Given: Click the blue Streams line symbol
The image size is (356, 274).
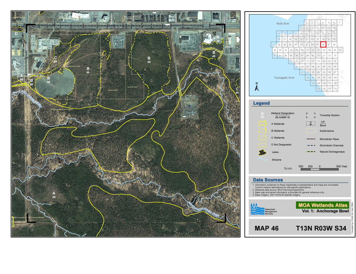Looking at the screenshot, I should [x=262, y=160].
